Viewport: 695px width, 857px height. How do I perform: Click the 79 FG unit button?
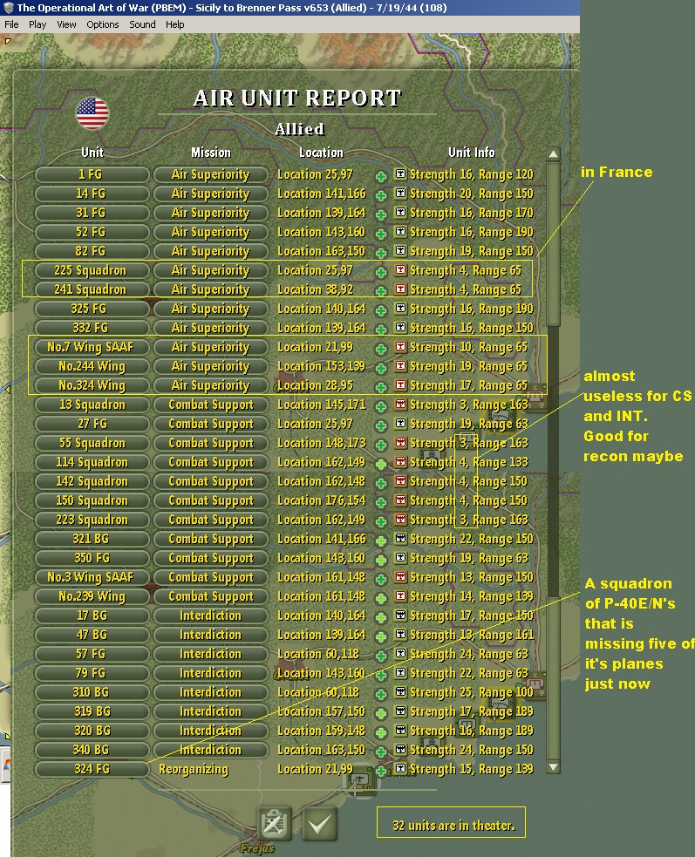click(92, 673)
